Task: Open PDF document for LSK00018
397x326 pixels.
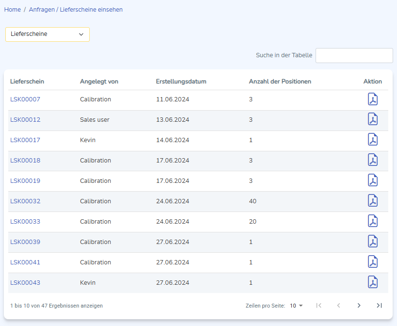Action: click(x=372, y=161)
